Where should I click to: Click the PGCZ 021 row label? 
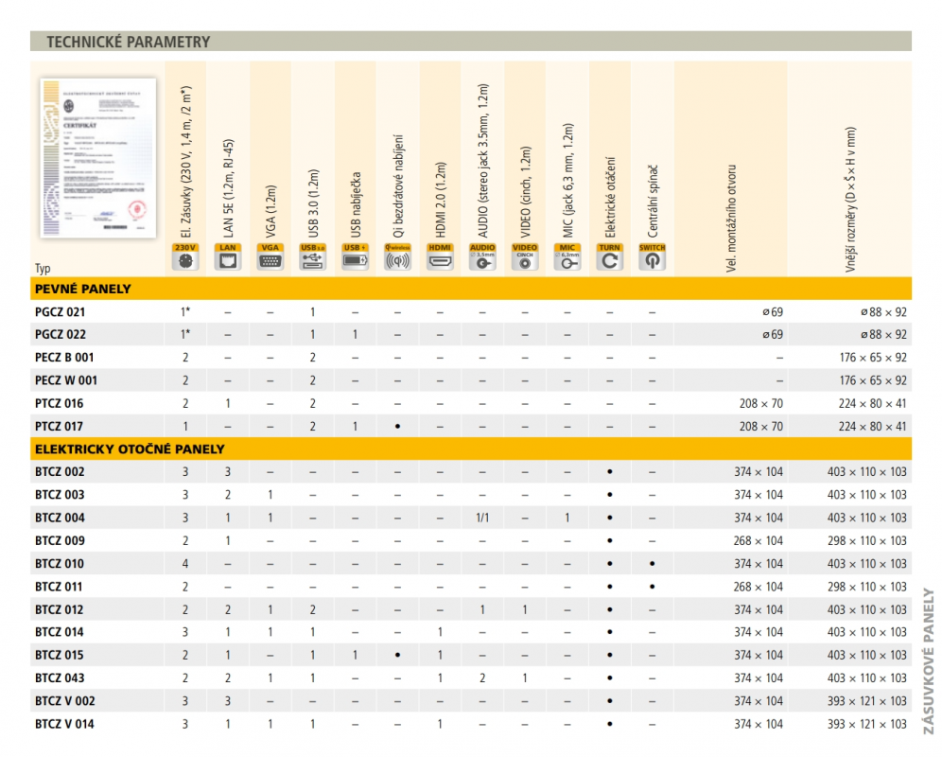coord(61,312)
